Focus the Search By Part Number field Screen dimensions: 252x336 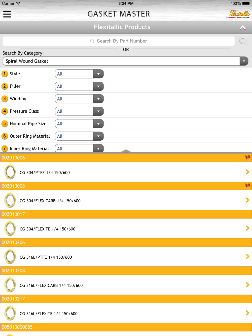(118, 41)
